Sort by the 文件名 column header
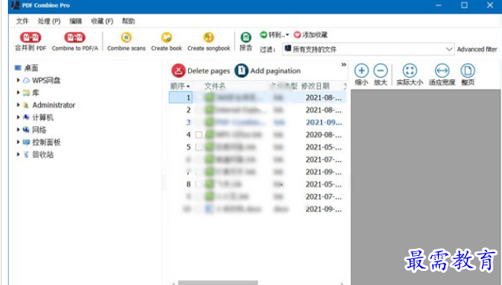502x285 pixels. pyautogui.click(x=215, y=86)
